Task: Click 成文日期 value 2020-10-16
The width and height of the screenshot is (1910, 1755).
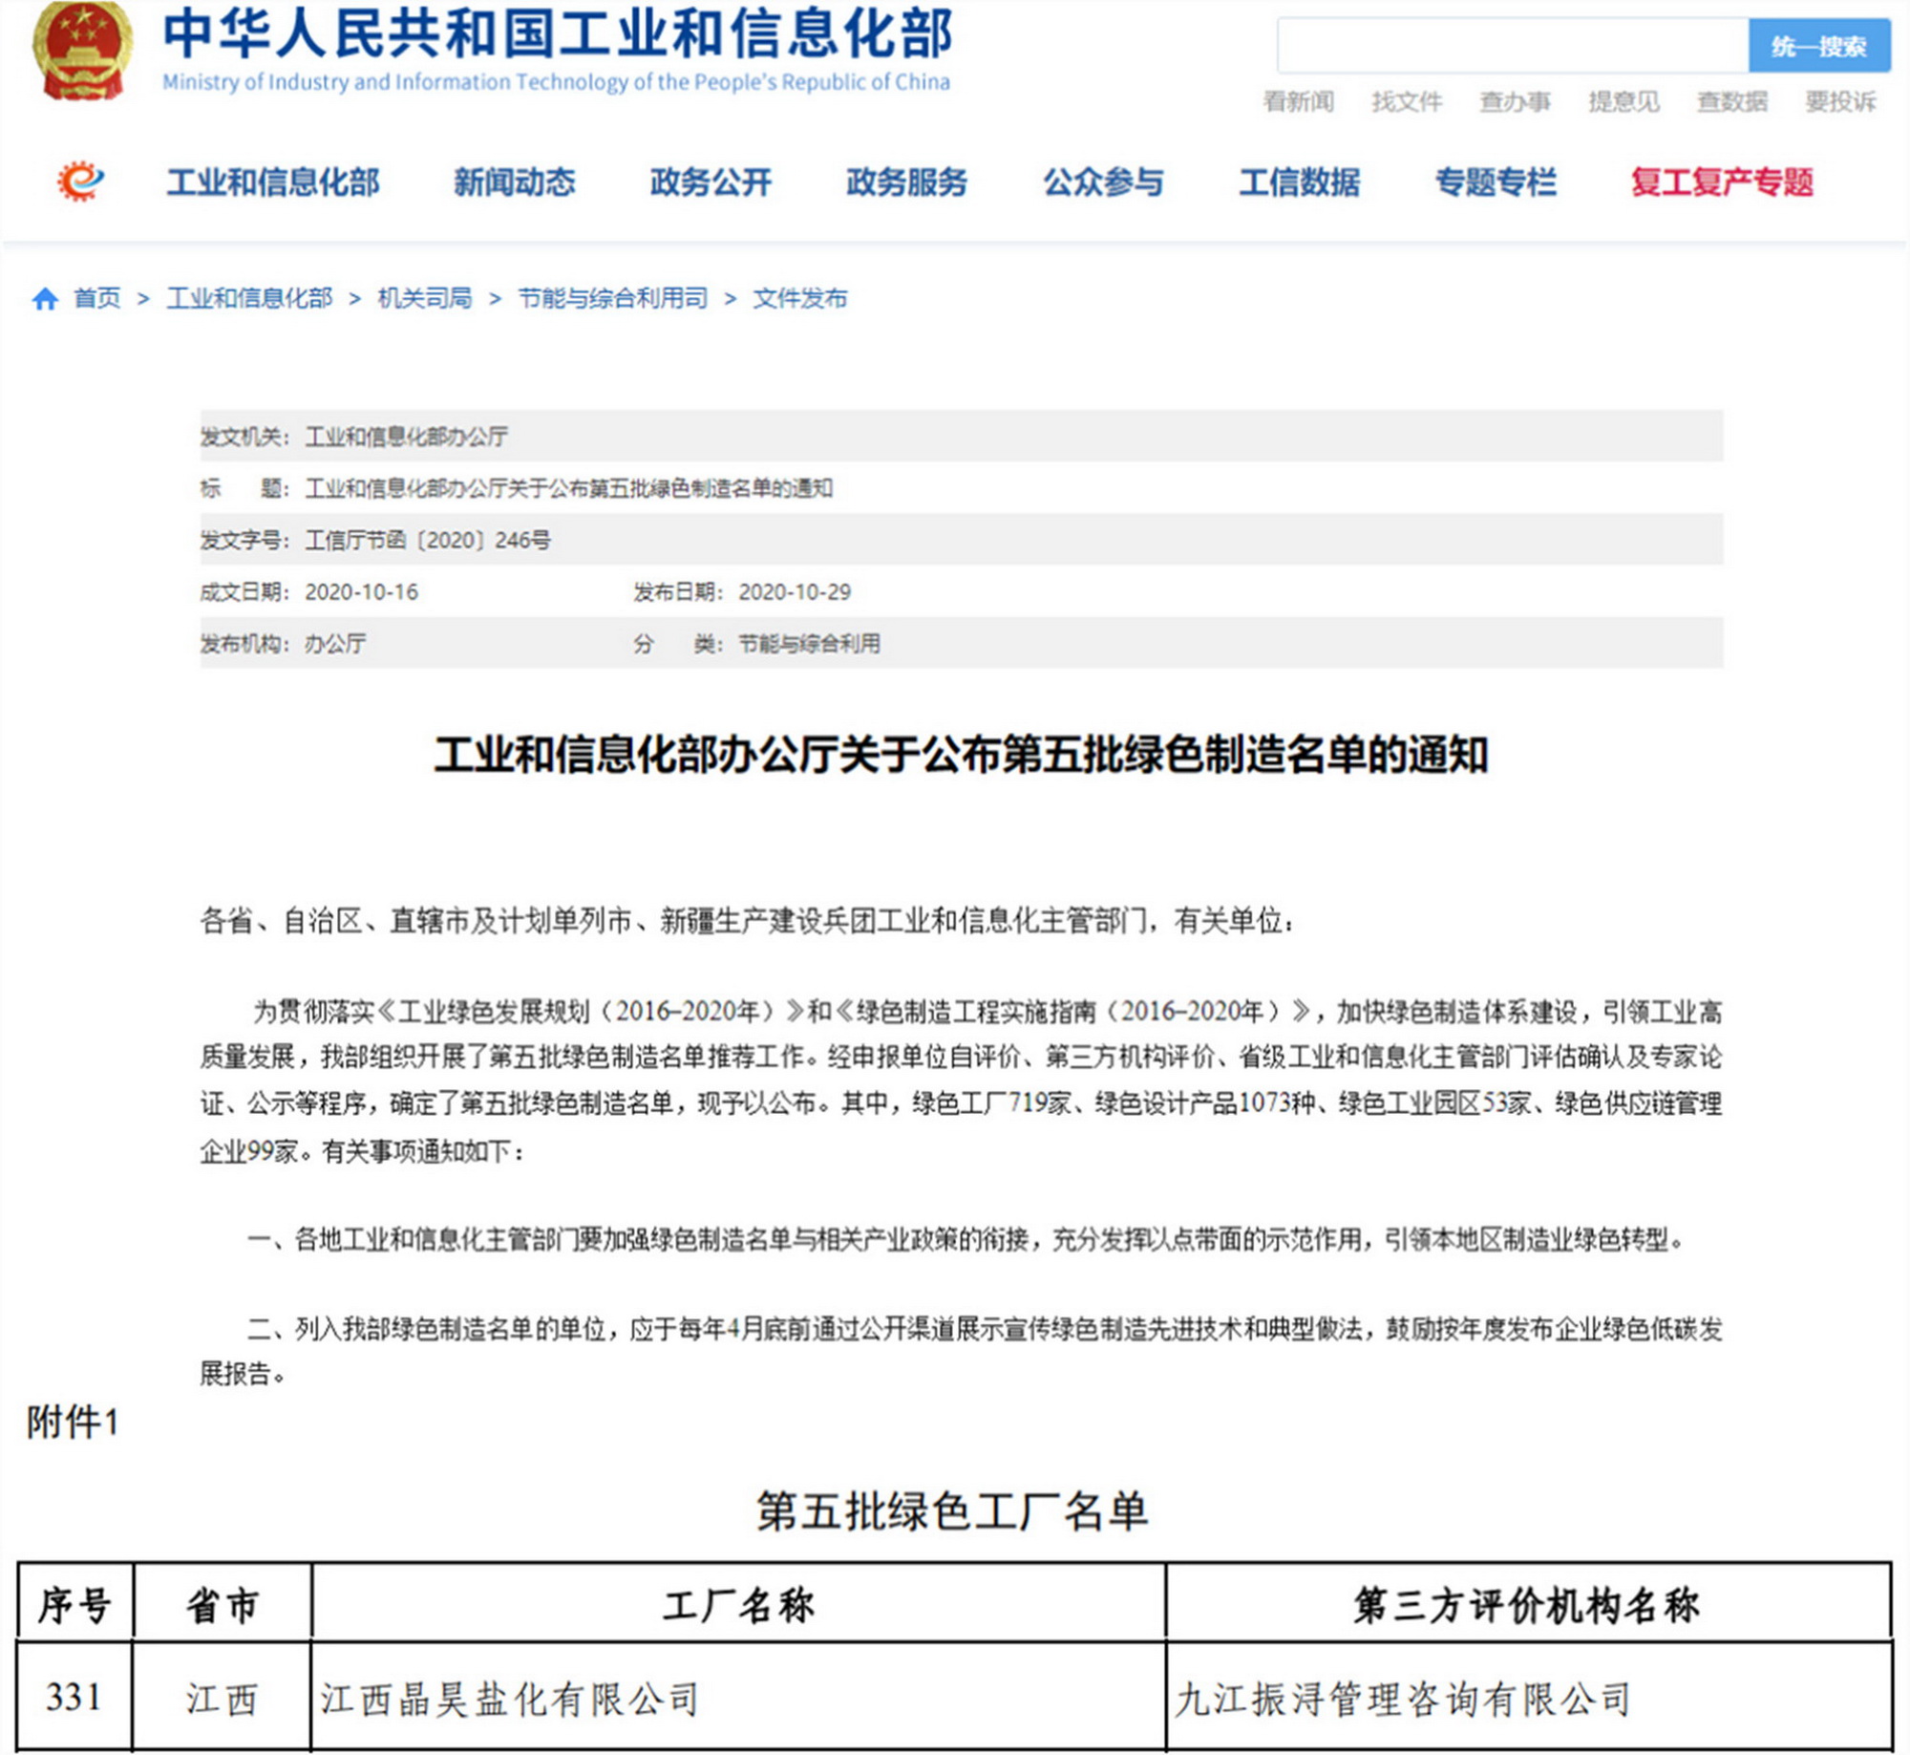Action: [361, 592]
